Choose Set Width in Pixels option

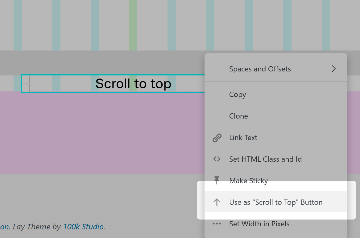(259, 224)
